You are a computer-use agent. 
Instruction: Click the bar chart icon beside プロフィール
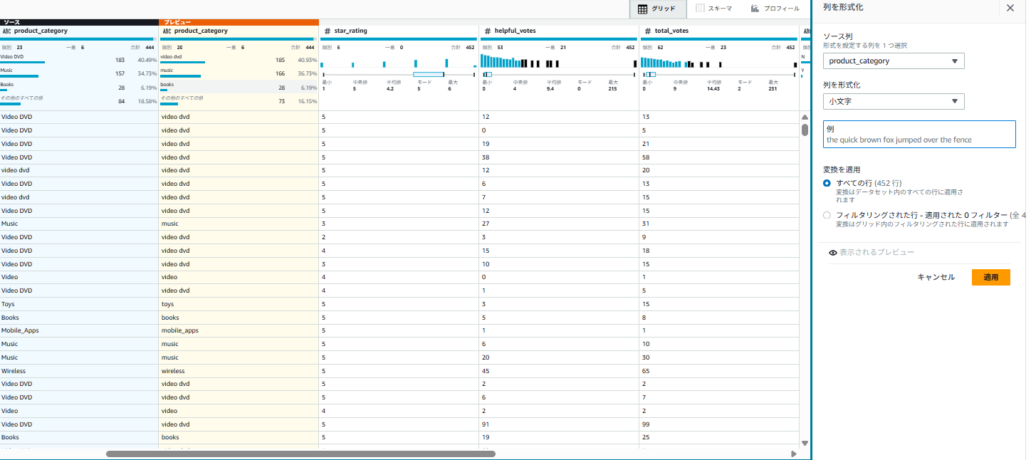[755, 9]
